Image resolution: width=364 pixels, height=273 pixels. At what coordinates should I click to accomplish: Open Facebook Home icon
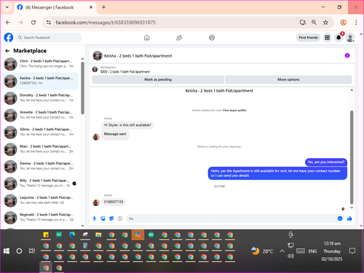coord(147,38)
